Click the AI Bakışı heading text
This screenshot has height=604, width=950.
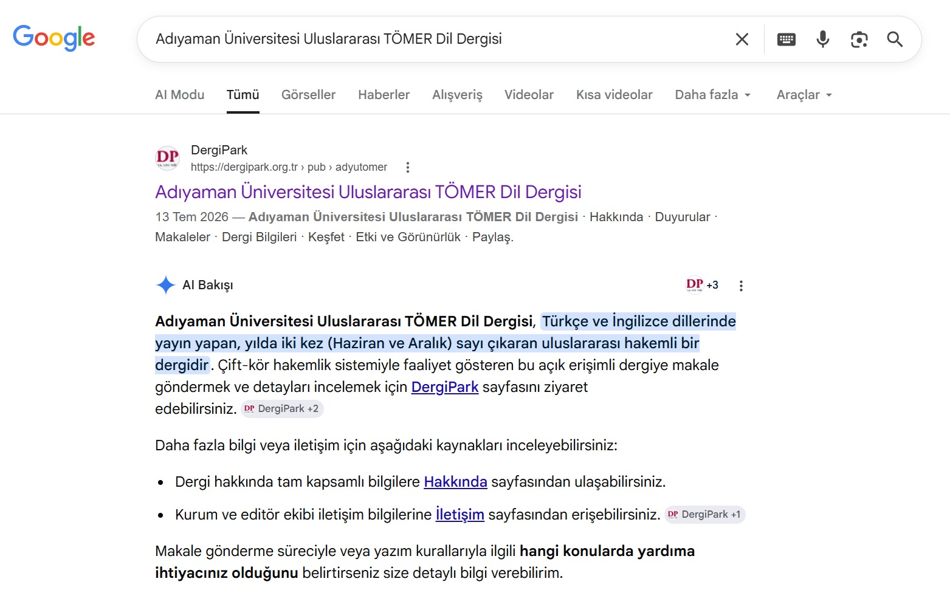[208, 285]
